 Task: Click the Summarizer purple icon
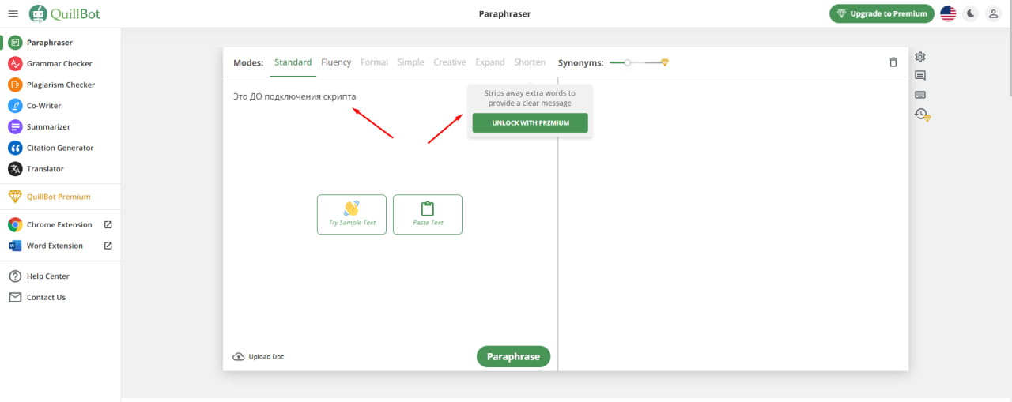pyautogui.click(x=14, y=126)
